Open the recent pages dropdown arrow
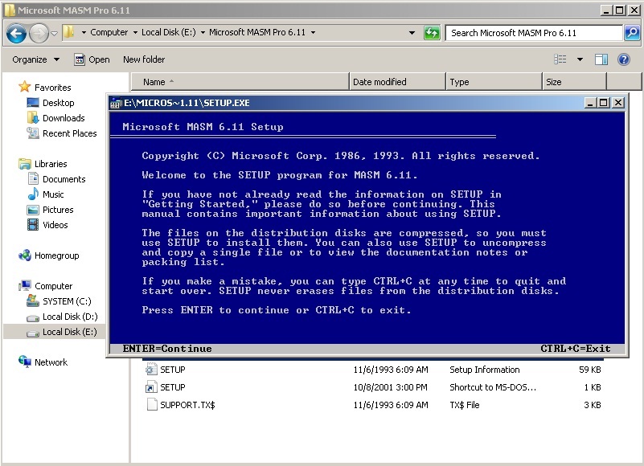 54,33
